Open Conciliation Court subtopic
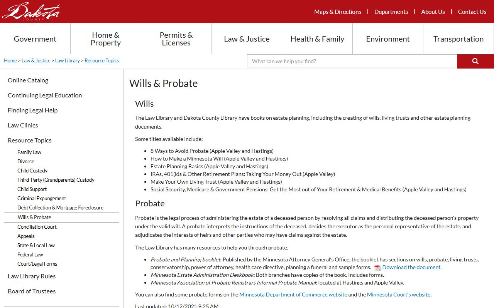 pos(37,227)
